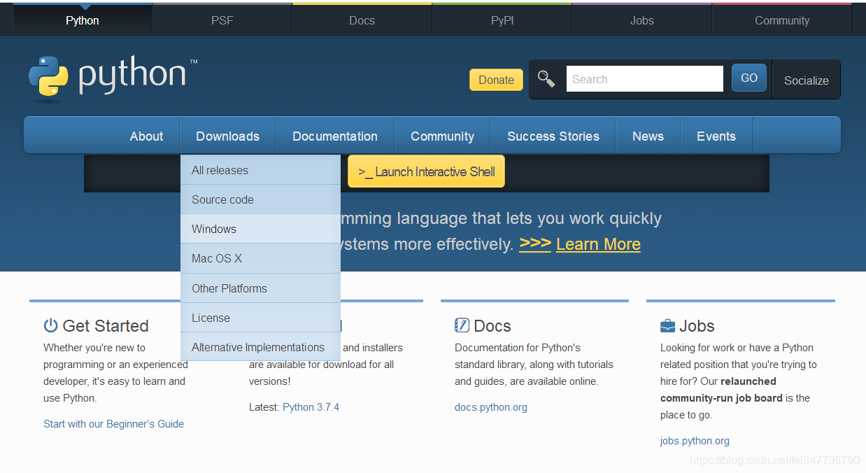The image size is (866, 473).
Task: Go to the PyPI top-bar tab
Action: 502,20
